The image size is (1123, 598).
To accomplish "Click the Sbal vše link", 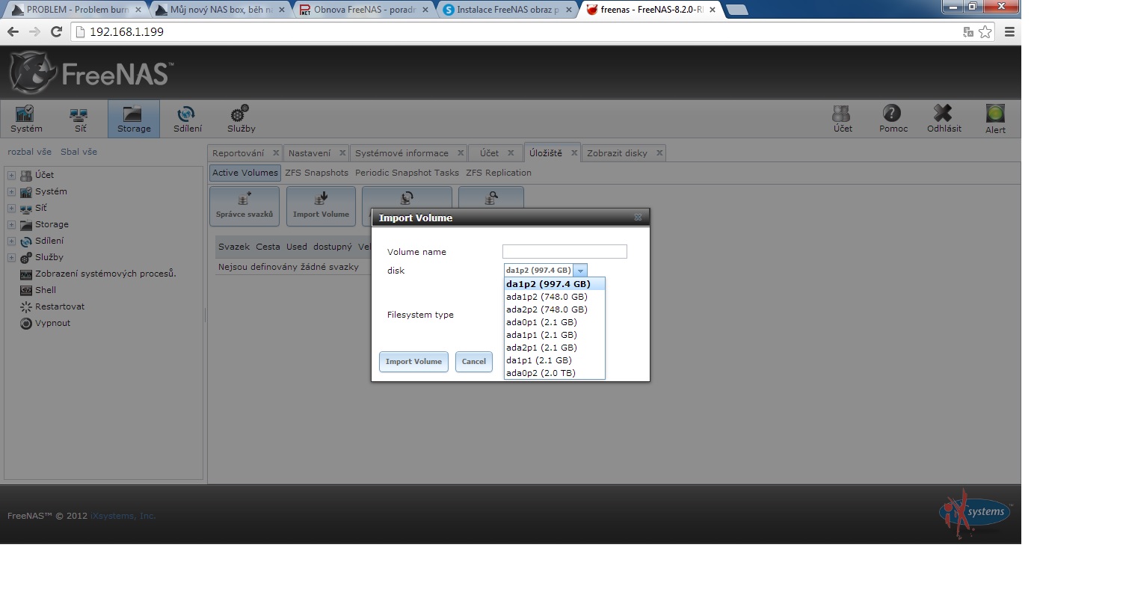I will (x=79, y=152).
